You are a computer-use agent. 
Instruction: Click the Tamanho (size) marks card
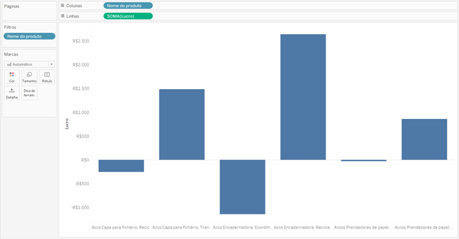coord(29,77)
